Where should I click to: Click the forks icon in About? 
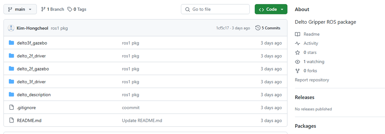[x=298, y=71]
